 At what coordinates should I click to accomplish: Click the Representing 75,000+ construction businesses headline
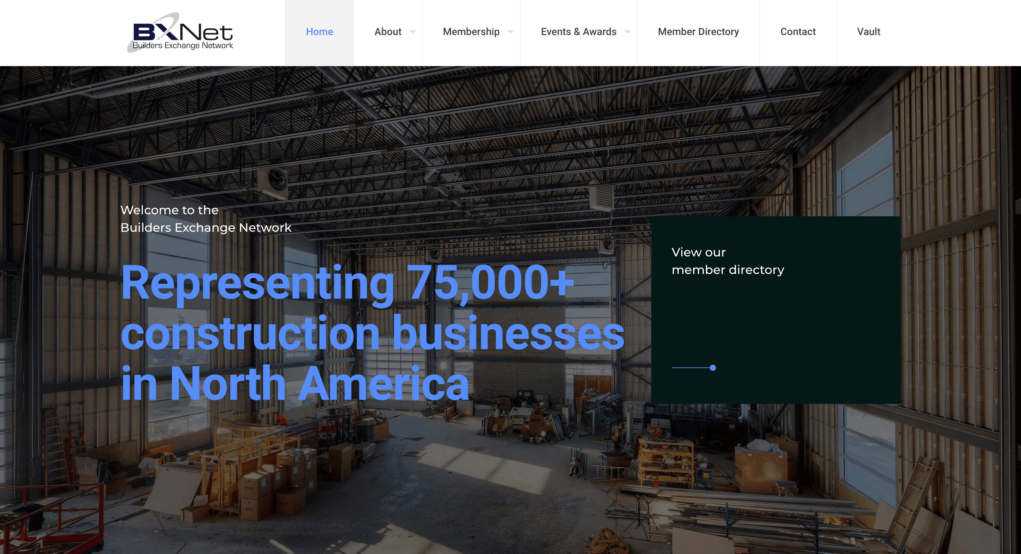click(x=372, y=333)
